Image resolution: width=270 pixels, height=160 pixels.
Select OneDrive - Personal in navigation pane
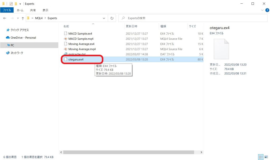[23, 38]
